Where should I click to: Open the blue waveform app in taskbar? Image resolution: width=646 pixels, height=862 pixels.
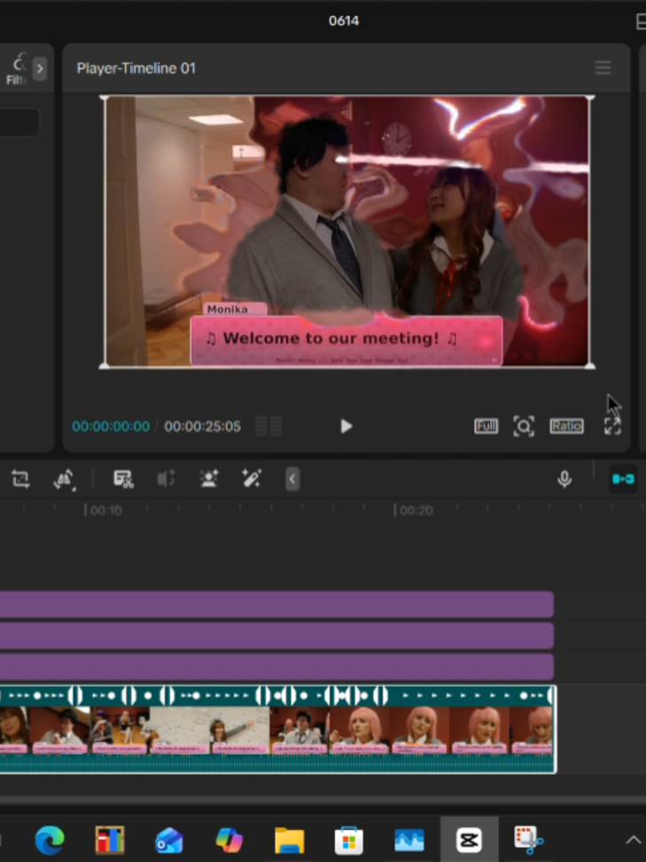point(409,840)
